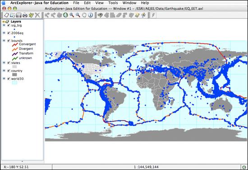This screenshot has width=248, height=170.
Task: Click the globe icon in status bar
Action: [244, 167]
